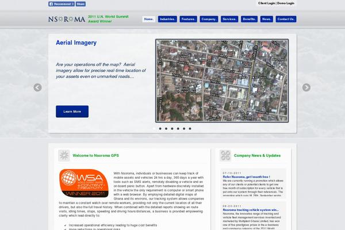Select the last slider pagination dot

[x=190, y=129]
